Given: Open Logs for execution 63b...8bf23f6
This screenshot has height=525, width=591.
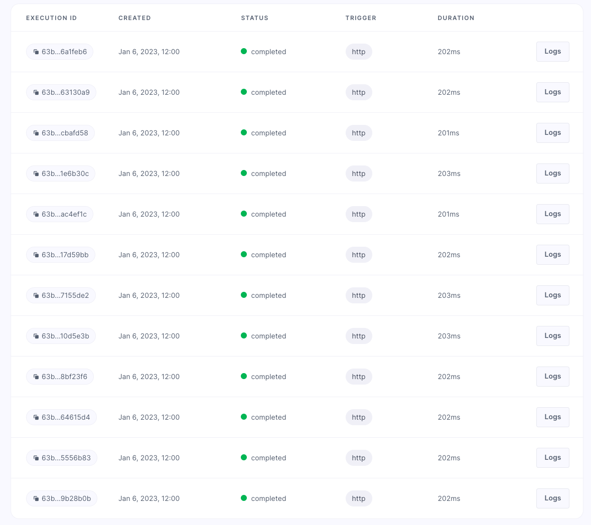Looking at the screenshot, I should (x=552, y=377).
